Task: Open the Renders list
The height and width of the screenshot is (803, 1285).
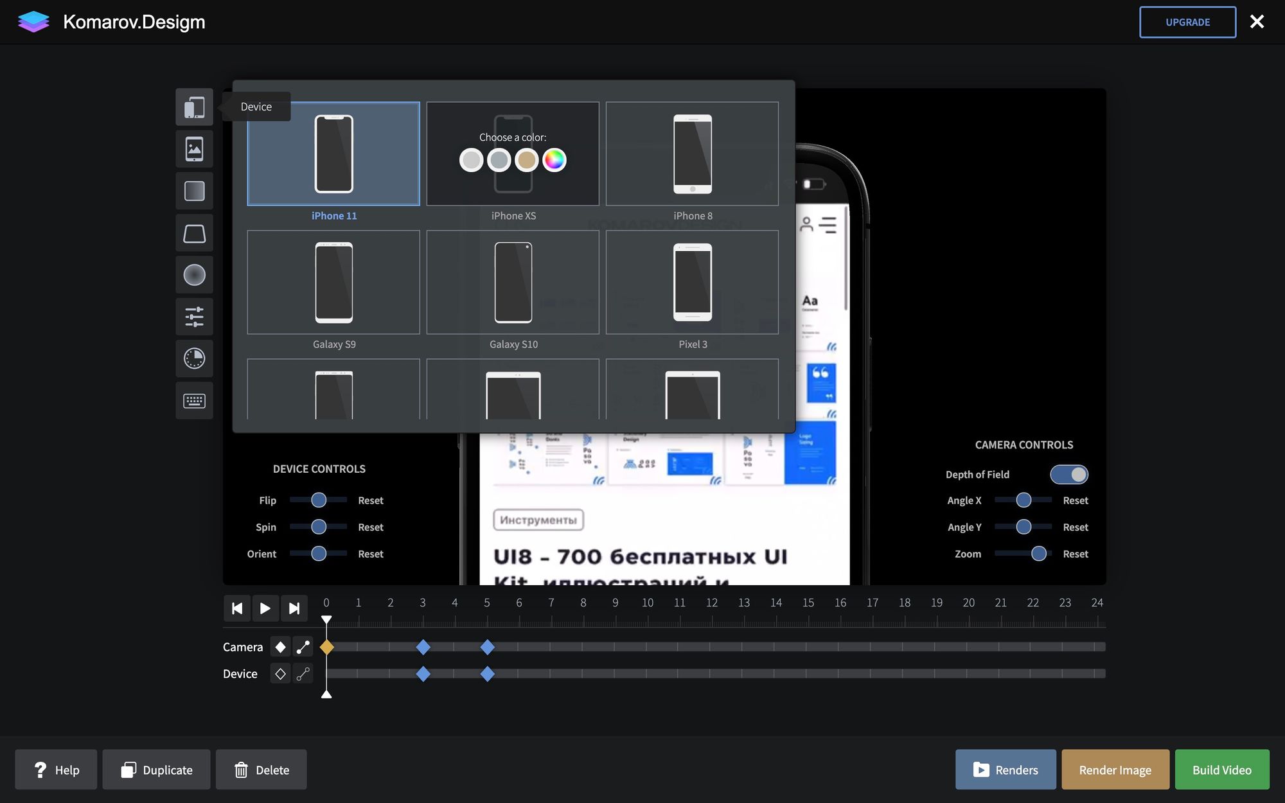Action: click(x=1006, y=770)
